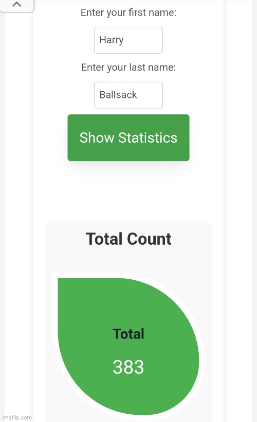Focus the last name field containing Ballsack
The width and height of the screenshot is (257, 422).
click(128, 95)
